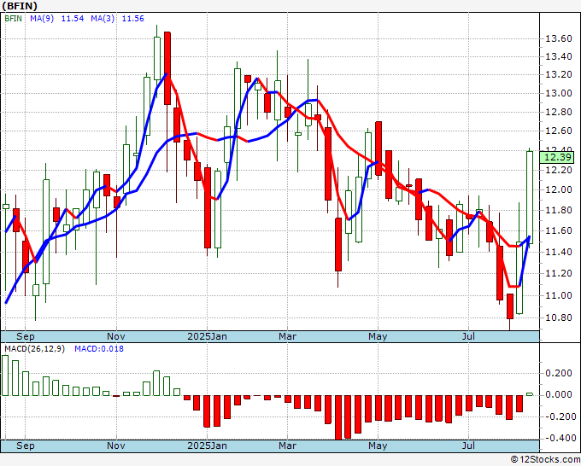Open the 12Stocks.com copyright link
The width and height of the screenshot is (581, 466).
(545, 459)
